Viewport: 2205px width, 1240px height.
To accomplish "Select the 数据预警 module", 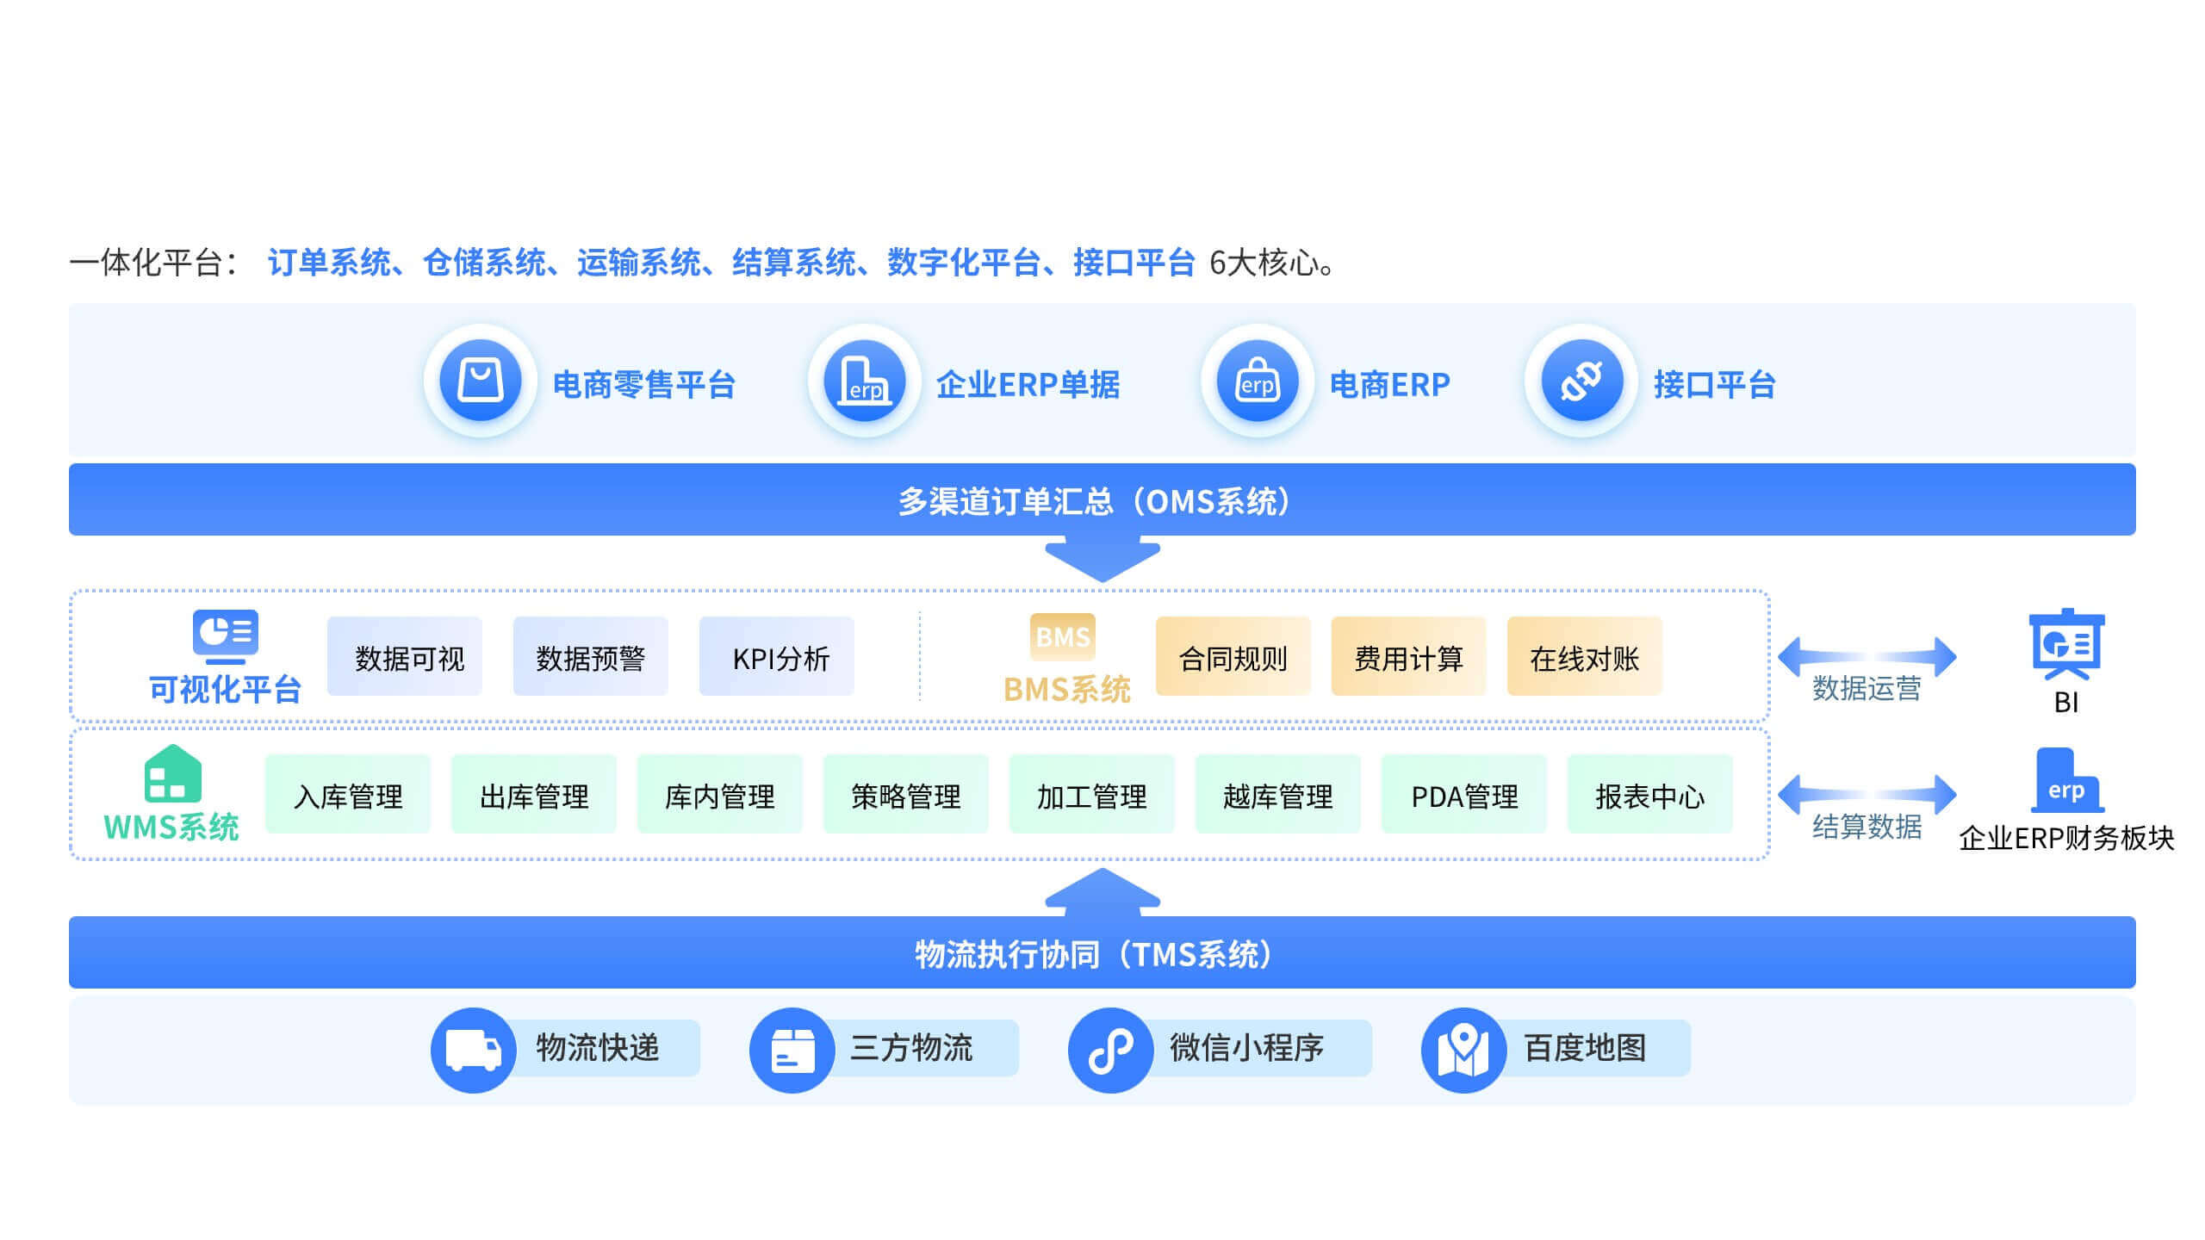I will pyautogui.click(x=591, y=656).
